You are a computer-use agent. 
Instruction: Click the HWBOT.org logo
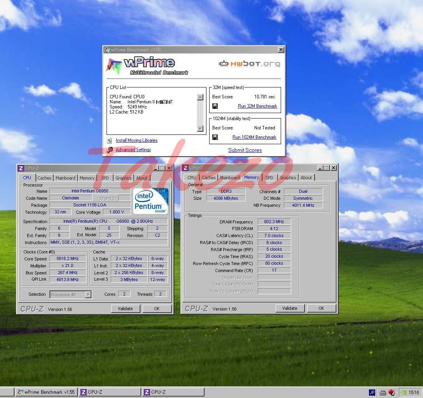[249, 64]
